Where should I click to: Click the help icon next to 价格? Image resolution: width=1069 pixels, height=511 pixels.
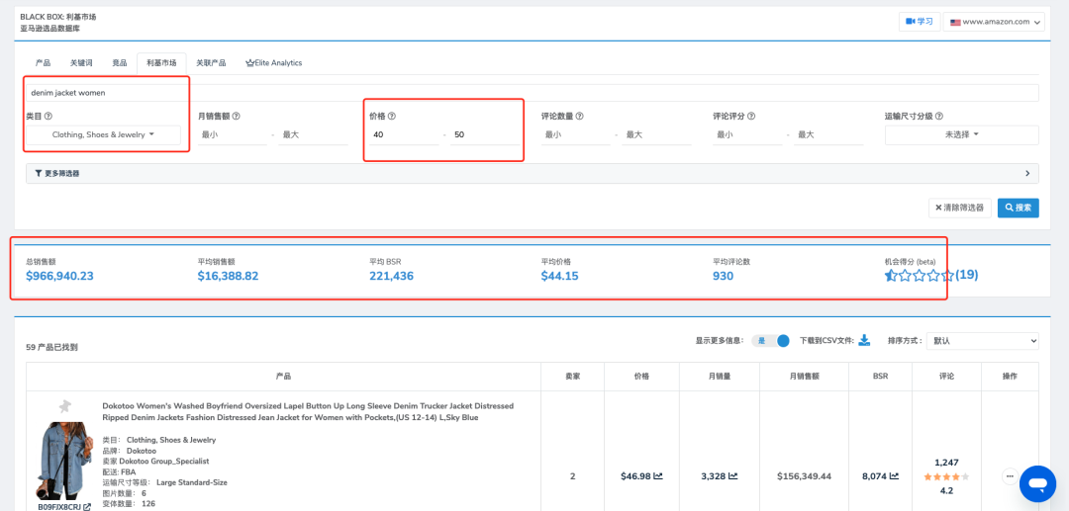tap(393, 116)
